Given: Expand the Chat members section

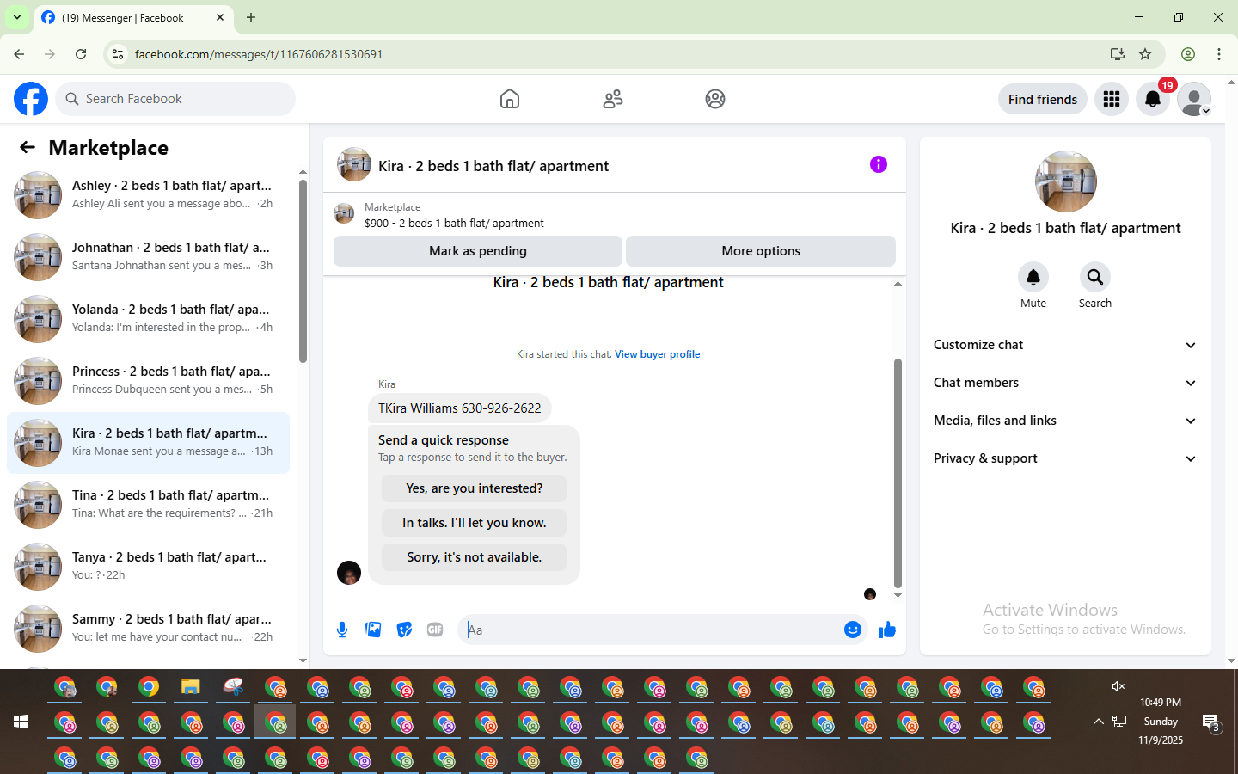Looking at the screenshot, I should [x=1065, y=383].
